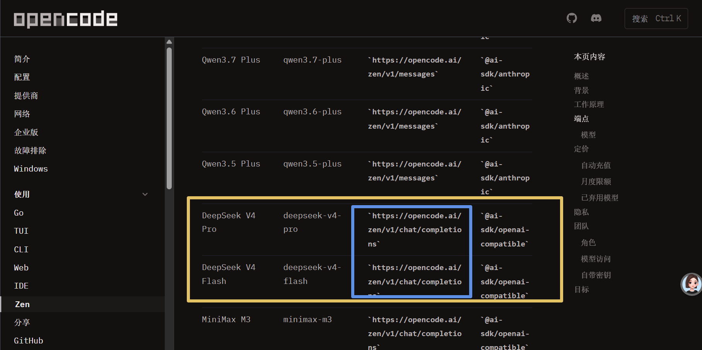Jump to 月度限额 in page contents
This screenshot has height=350, width=702.
click(596, 182)
